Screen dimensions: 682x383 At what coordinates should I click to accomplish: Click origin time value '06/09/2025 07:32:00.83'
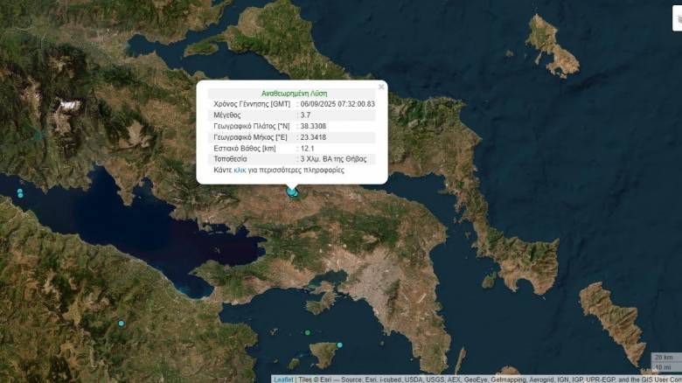(338, 104)
